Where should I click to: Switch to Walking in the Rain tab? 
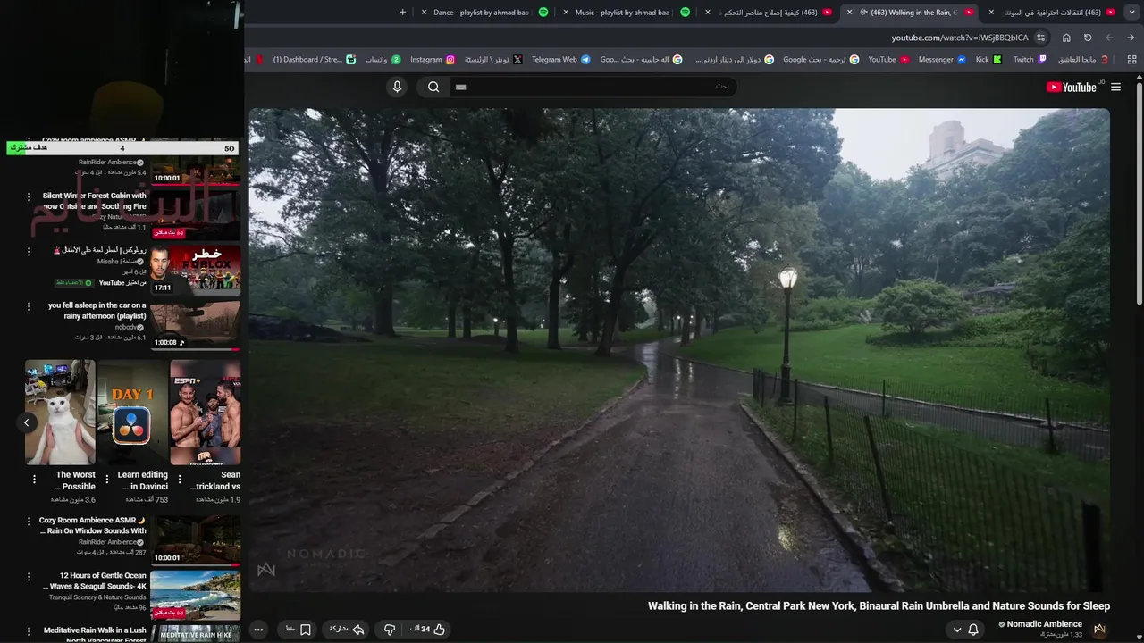pyautogui.click(x=910, y=13)
